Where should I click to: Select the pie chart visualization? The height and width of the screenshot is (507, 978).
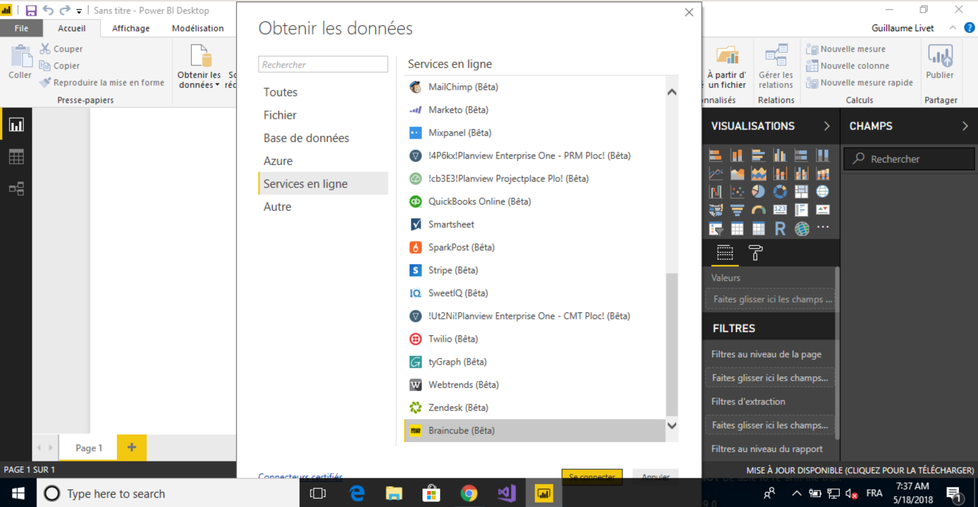point(758,191)
